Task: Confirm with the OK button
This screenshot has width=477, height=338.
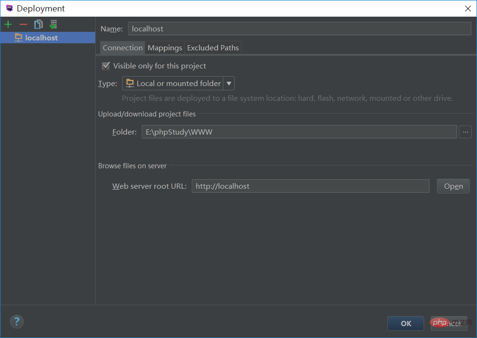Action: click(406, 323)
